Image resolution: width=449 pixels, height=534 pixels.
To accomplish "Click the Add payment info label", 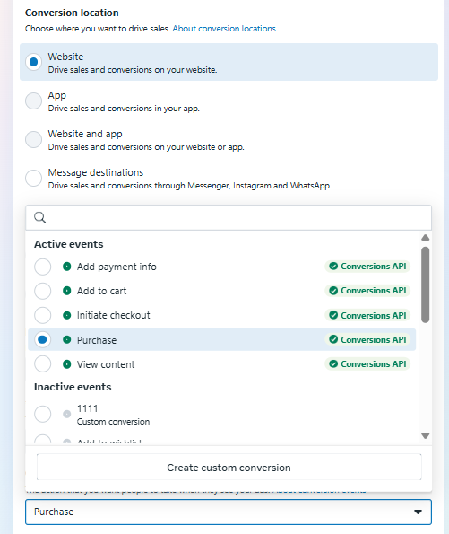I will [x=117, y=267].
